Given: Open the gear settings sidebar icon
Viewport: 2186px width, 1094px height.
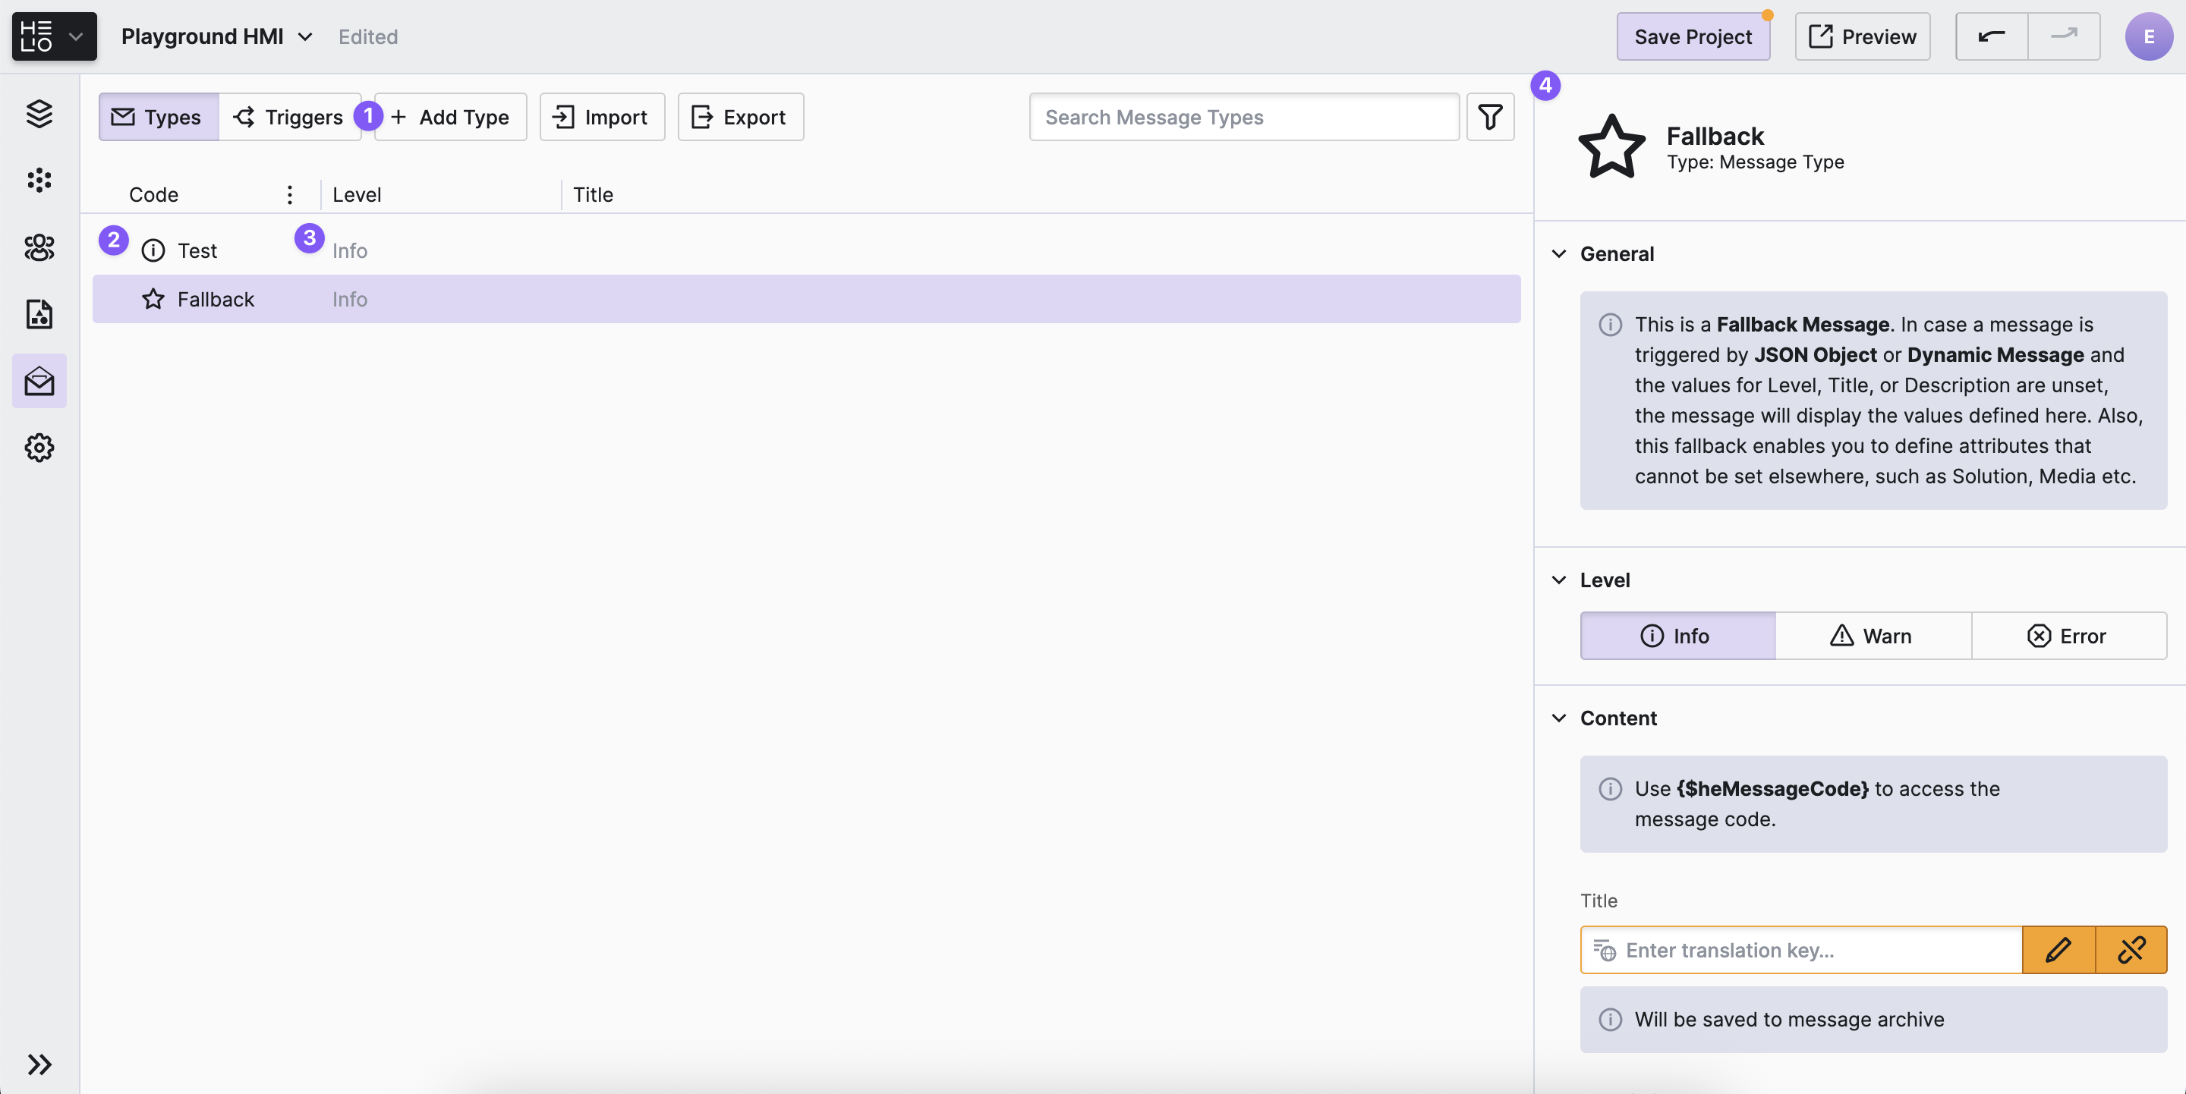Looking at the screenshot, I should point(39,447).
